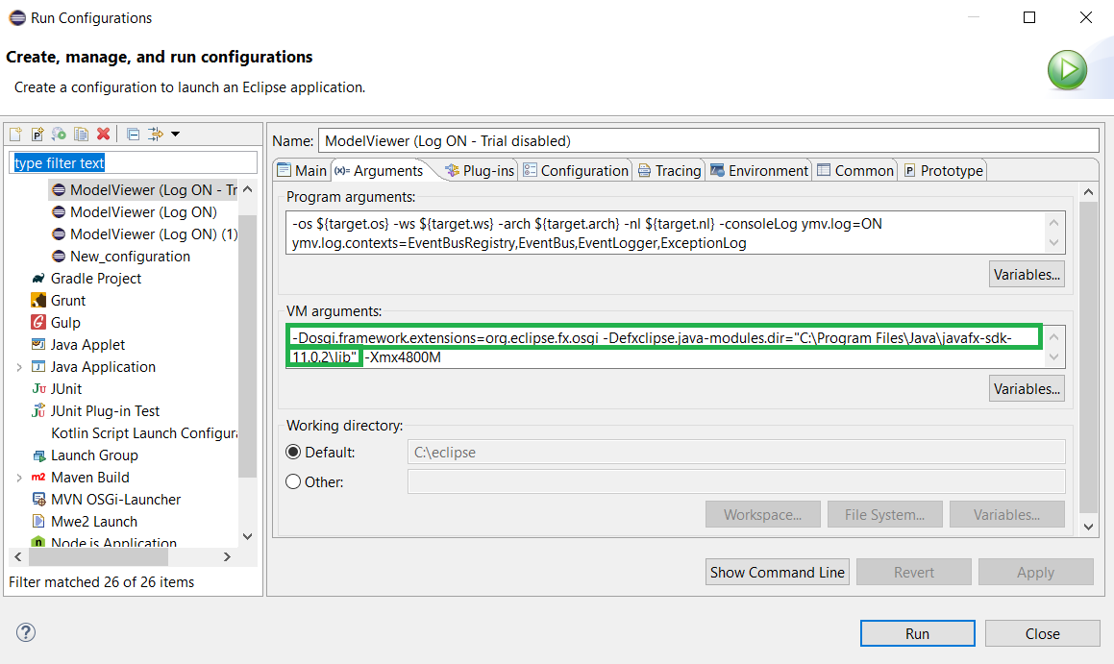This screenshot has height=664, width=1114.
Task: Duplicate the selected launch configuration
Action: [82, 134]
